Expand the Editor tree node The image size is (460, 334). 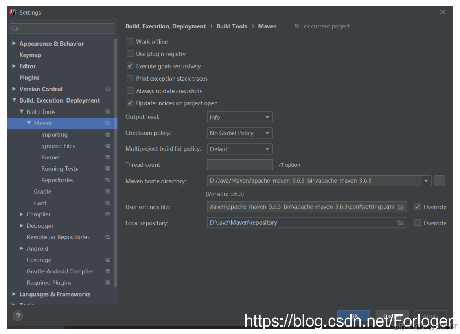(14, 66)
